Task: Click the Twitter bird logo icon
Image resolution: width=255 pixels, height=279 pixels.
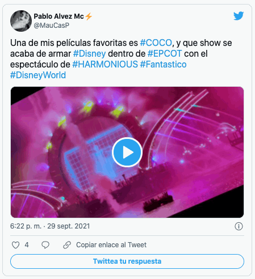Action: (239, 16)
